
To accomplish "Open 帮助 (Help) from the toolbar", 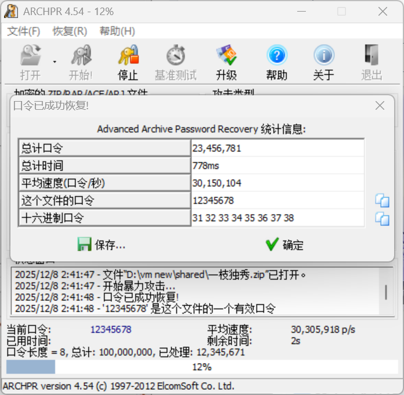I will click(277, 56).
